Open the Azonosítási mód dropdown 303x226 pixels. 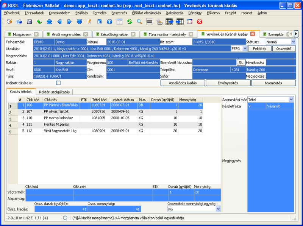(291, 100)
